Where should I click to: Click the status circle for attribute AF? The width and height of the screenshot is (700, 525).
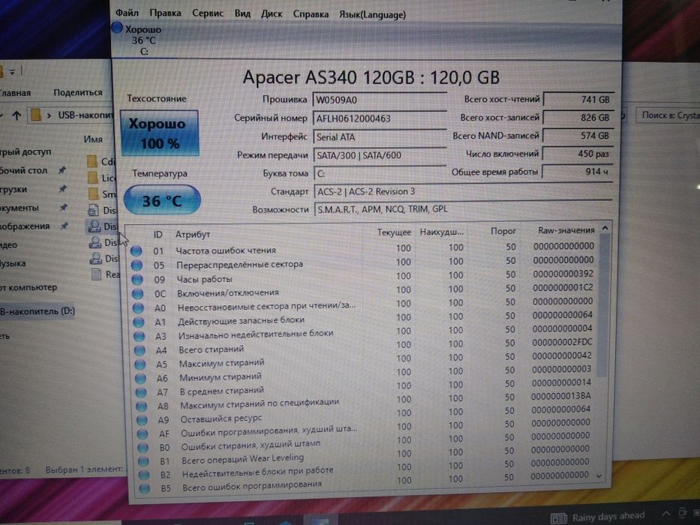[143, 433]
